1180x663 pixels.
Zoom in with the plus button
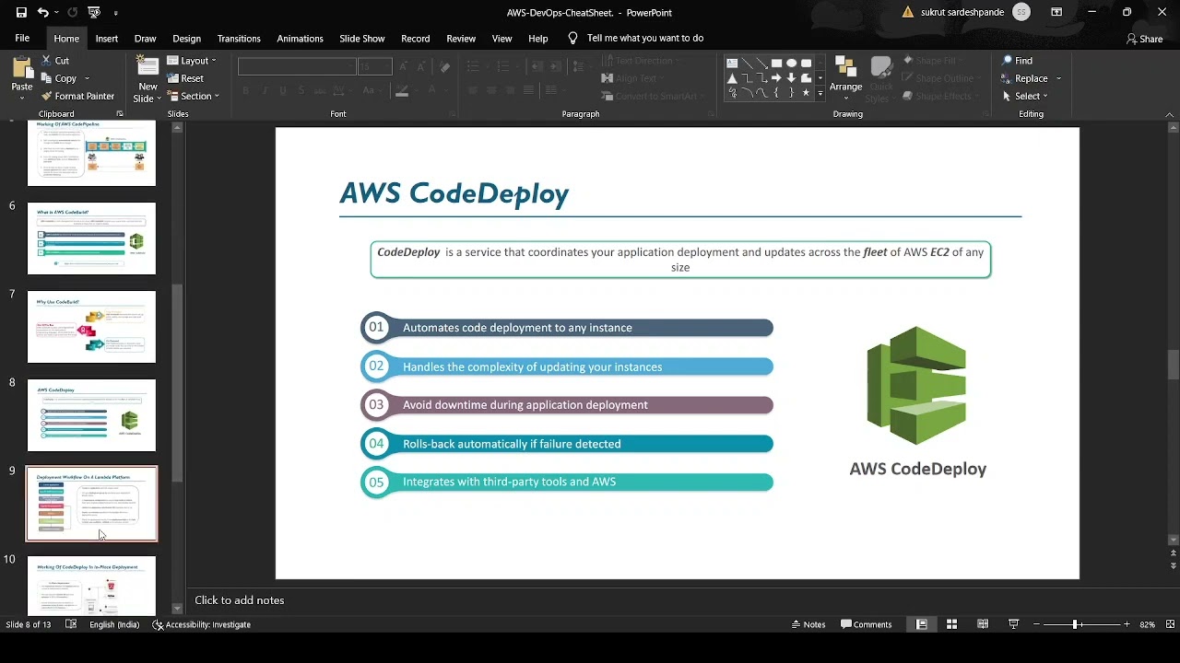click(x=1127, y=624)
